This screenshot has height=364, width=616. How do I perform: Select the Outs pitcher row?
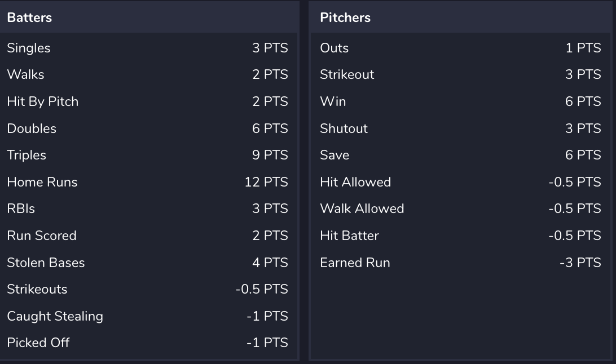click(x=460, y=48)
